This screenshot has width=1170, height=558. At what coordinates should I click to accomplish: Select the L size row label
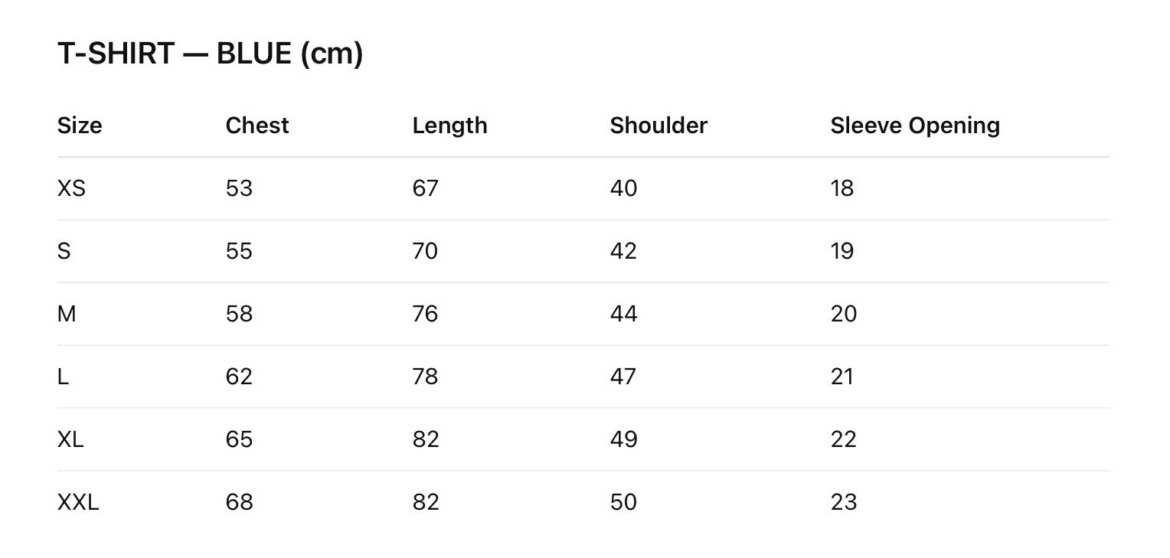click(63, 377)
